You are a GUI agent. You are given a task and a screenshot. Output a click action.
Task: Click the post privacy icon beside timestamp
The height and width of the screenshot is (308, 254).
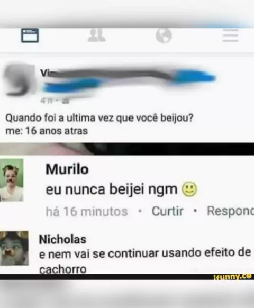[x=66, y=101]
